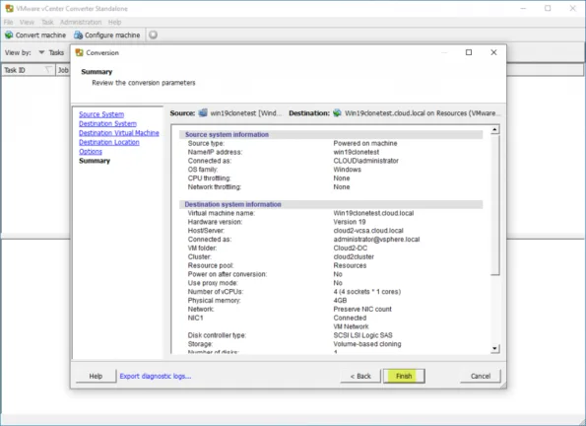Viewport: 586px width, 426px height.
Task: Click the cloud2cluster value
Action: [x=354, y=256]
